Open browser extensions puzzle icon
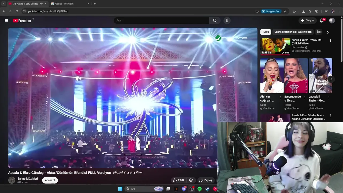The width and height of the screenshot is (343, 193). tap(294, 11)
